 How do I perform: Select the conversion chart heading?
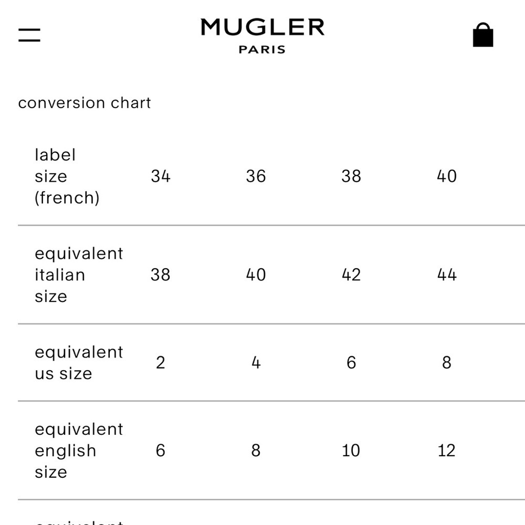click(x=85, y=103)
